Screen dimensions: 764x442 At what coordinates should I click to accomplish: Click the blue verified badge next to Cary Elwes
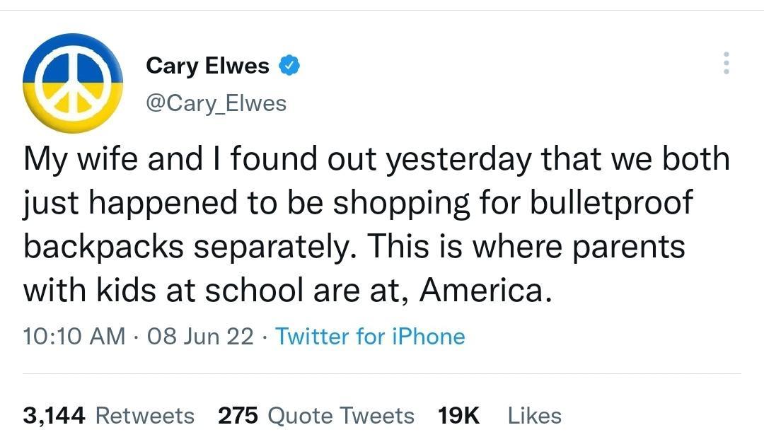[289, 64]
